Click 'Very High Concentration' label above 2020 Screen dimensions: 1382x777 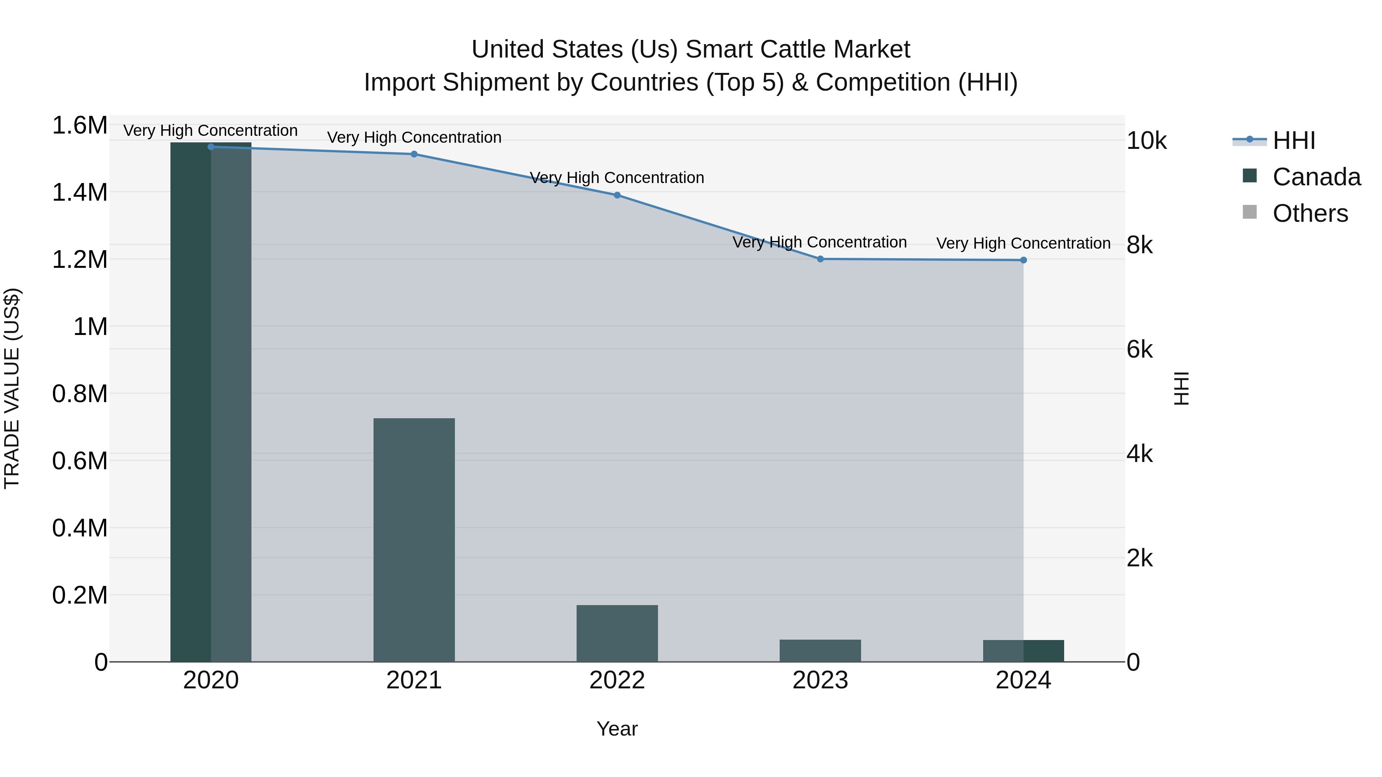[x=211, y=131]
